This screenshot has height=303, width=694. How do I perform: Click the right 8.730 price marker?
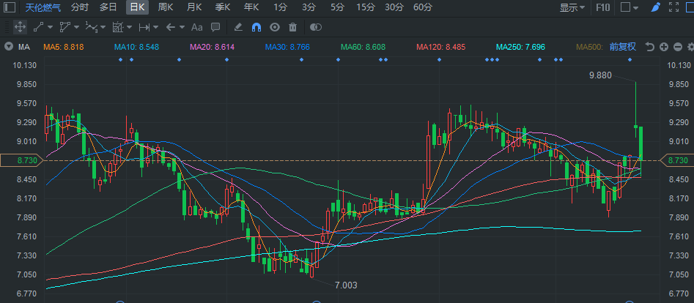(x=676, y=160)
